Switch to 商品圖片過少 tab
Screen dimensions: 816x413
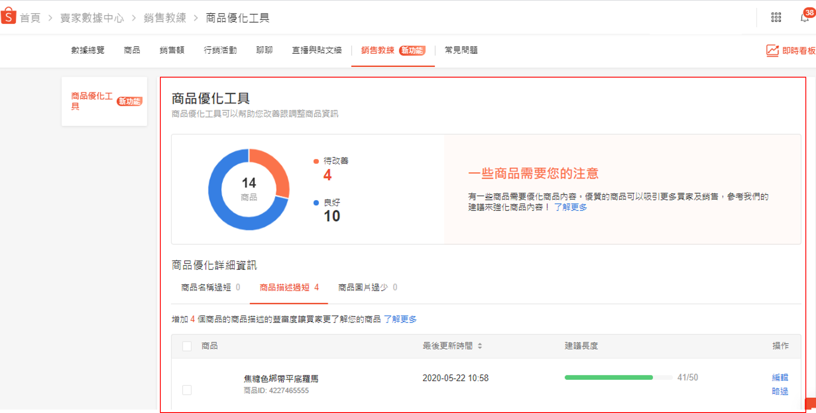click(x=363, y=287)
